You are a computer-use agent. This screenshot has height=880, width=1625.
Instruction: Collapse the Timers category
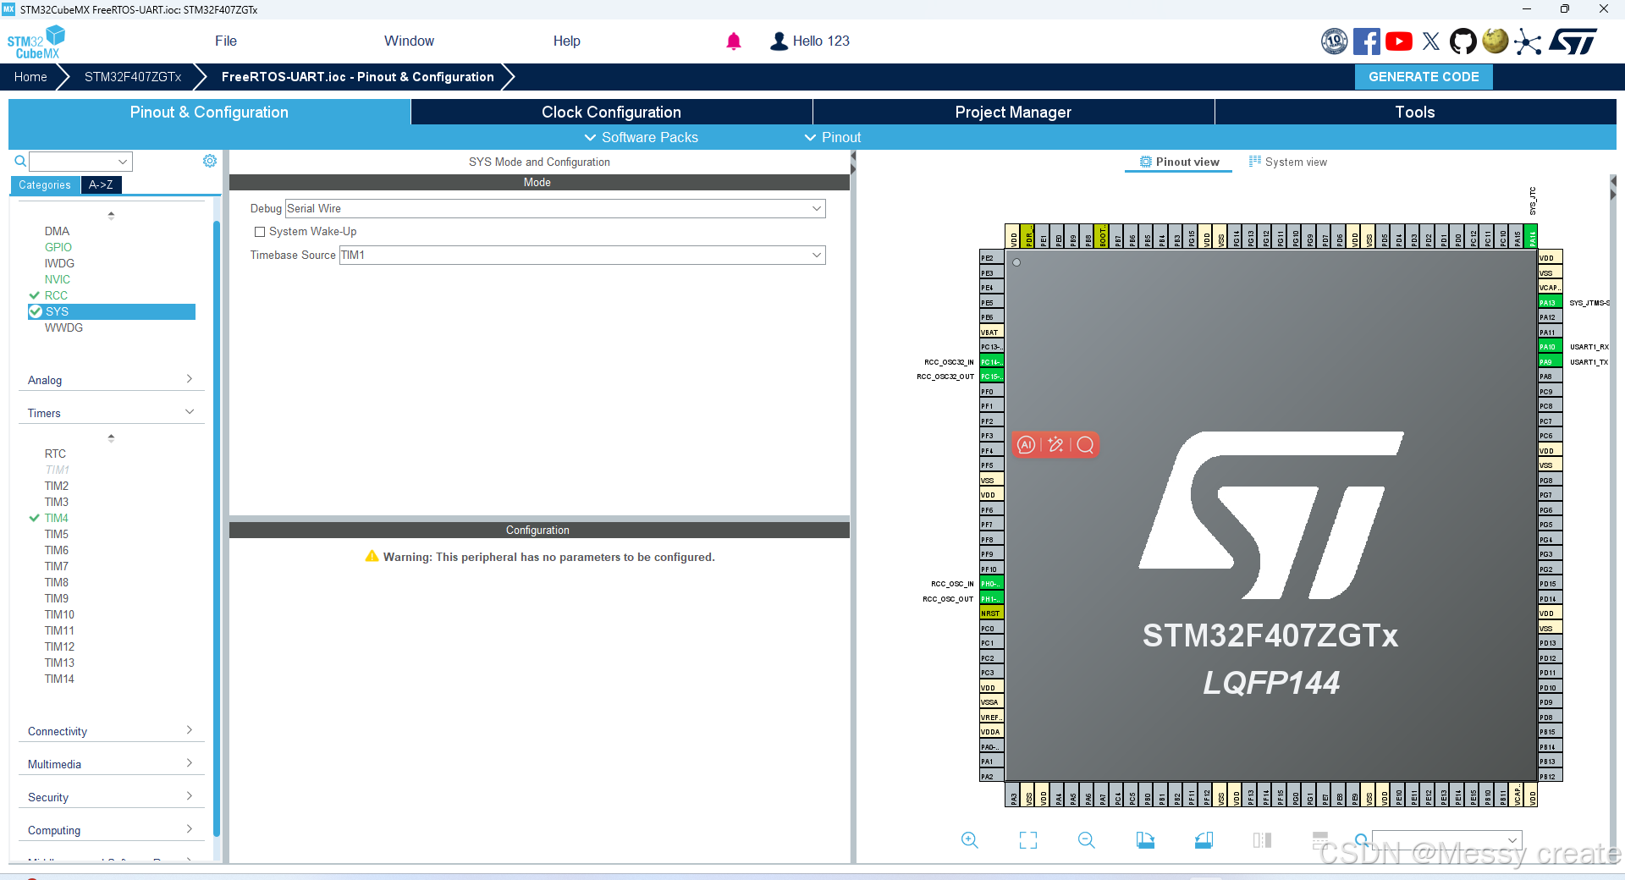click(x=111, y=413)
